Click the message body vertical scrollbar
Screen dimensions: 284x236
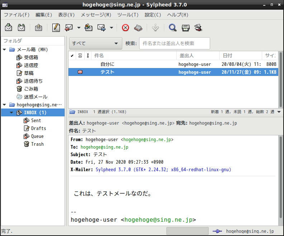[280, 177]
